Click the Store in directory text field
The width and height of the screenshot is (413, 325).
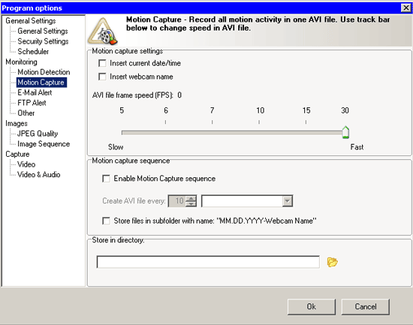[x=208, y=262]
